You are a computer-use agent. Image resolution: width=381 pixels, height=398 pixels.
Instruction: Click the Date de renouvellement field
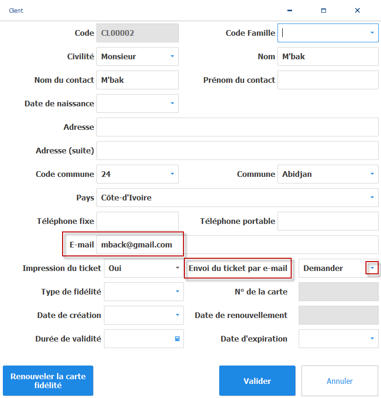tap(338, 315)
